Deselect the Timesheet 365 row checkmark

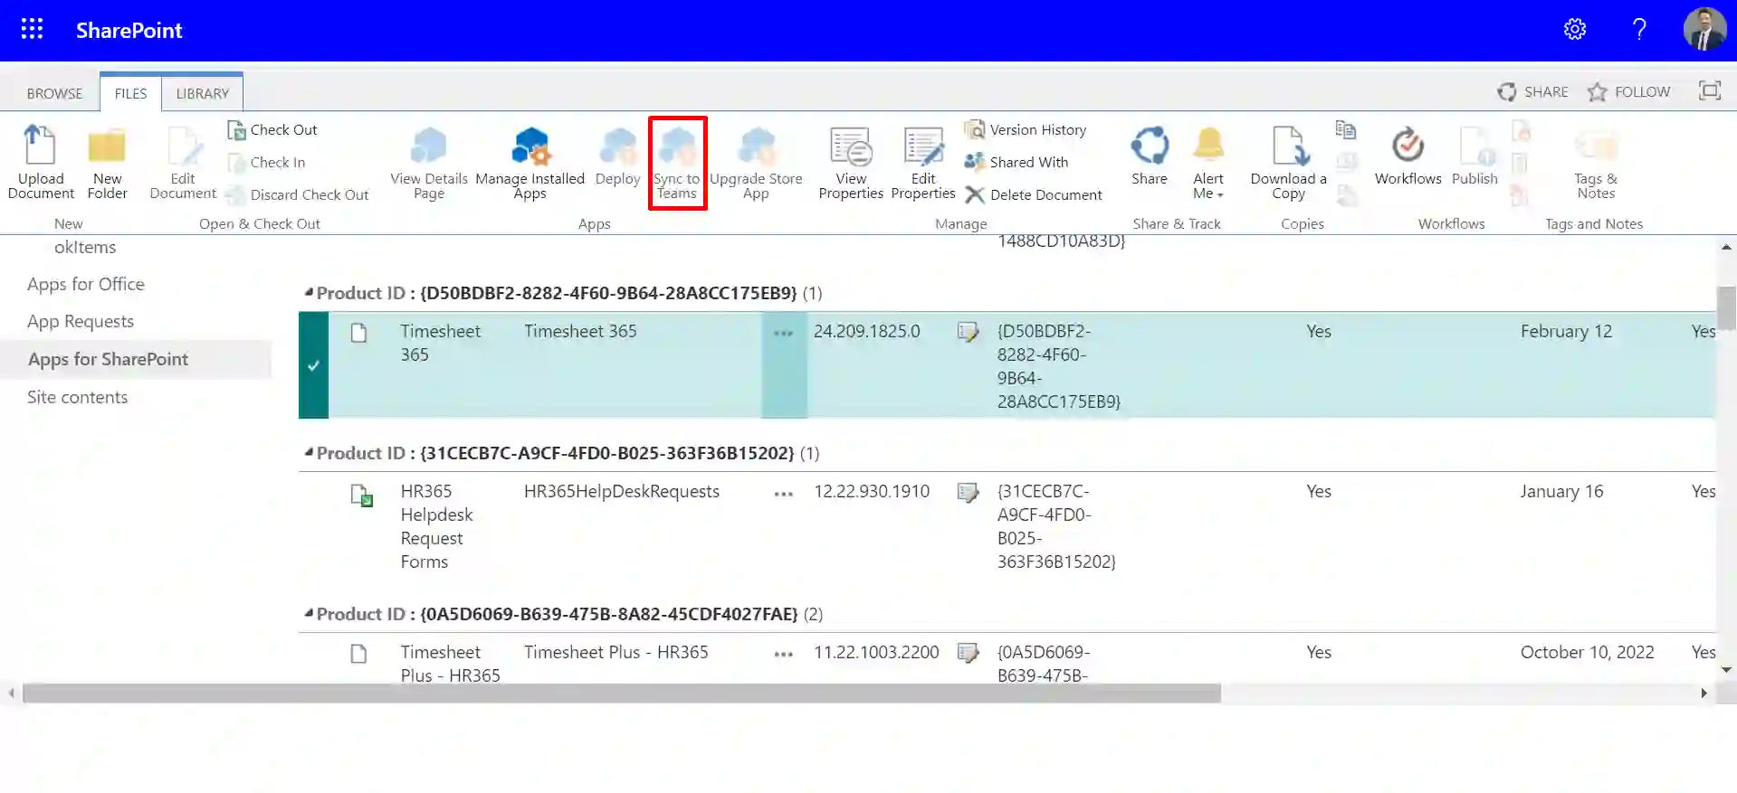pyautogui.click(x=313, y=365)
